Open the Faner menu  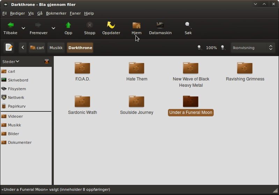[x=75, y=13]
